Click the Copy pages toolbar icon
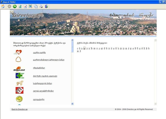 click(36, 6)
